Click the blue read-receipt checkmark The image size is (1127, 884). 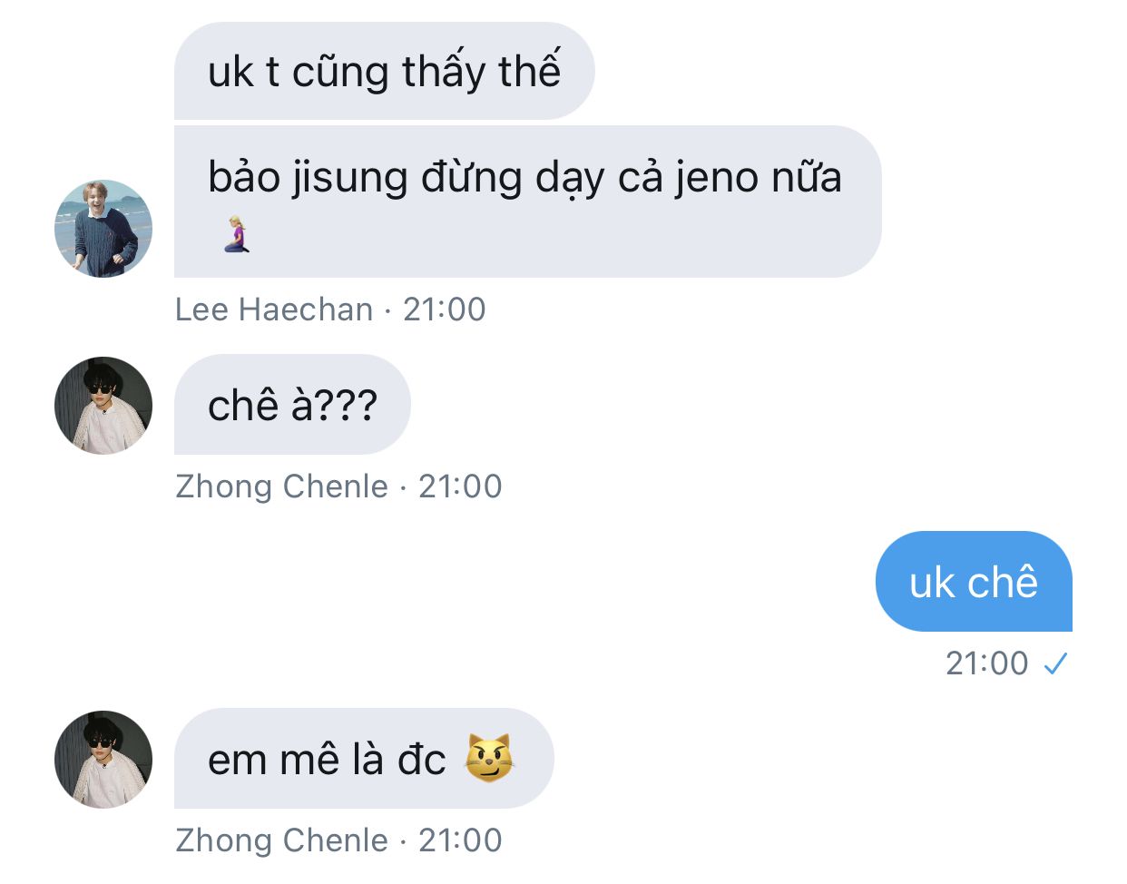(x=1055, y=664)
